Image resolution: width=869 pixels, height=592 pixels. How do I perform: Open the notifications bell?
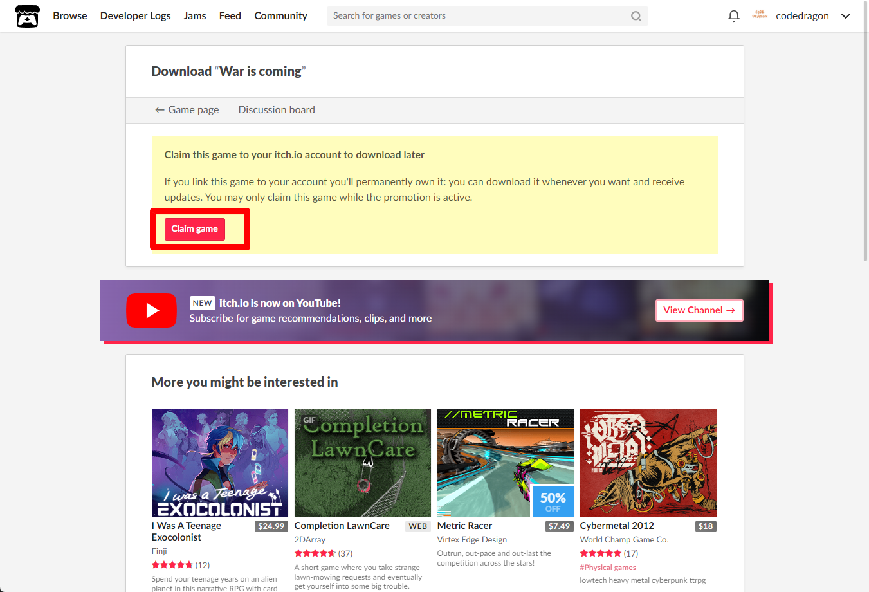(734, 16)
